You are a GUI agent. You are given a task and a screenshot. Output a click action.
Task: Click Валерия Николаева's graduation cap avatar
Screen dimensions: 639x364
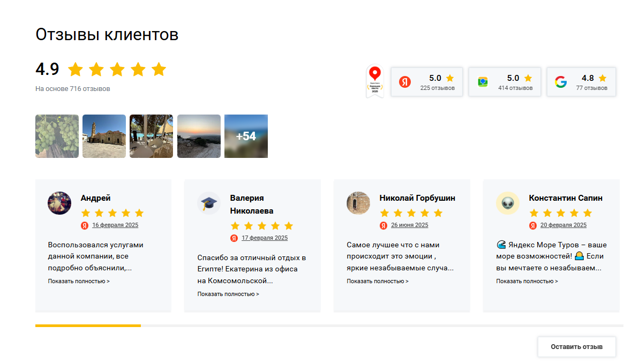point(209,203)
